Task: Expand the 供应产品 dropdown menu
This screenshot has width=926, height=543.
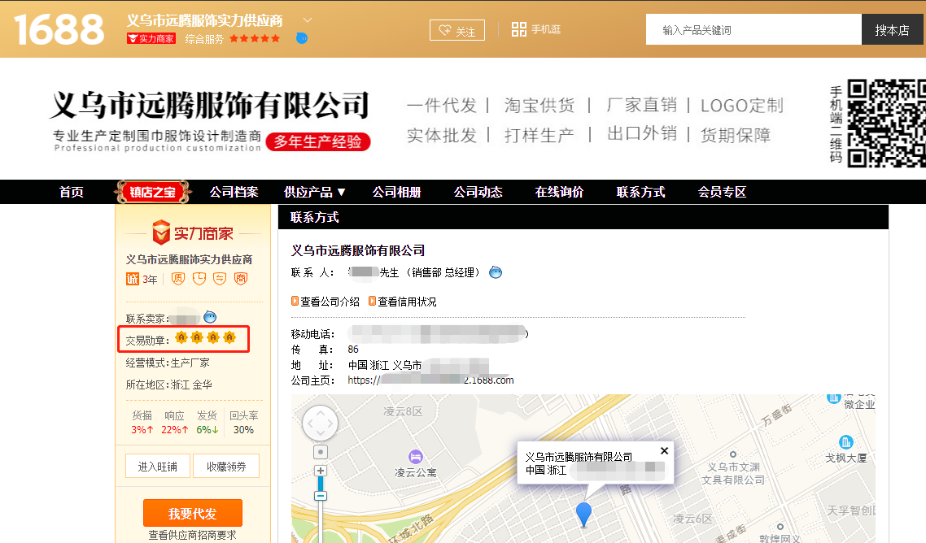Action: (314, 192)
